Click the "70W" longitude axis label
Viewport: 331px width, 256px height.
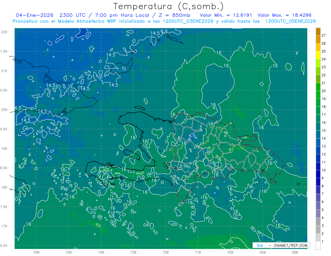[x=230, y=252]
